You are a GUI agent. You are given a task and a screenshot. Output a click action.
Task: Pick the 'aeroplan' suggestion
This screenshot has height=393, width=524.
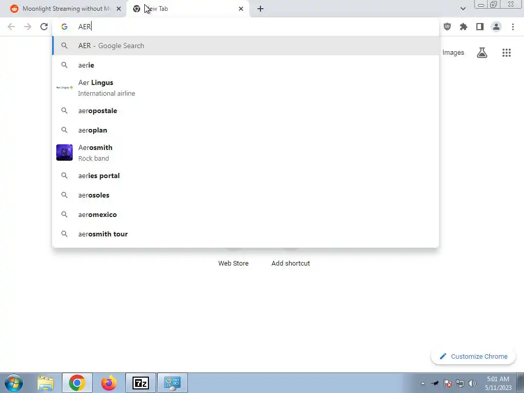246,130
